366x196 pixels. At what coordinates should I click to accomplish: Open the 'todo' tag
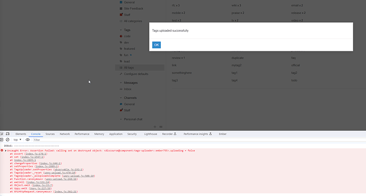[294, 80]
